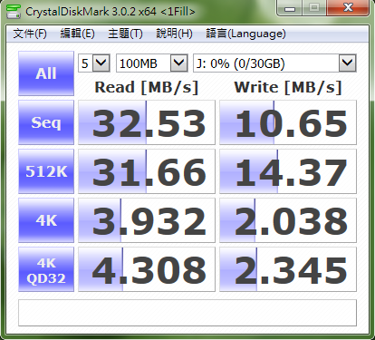
Task: Run all benchmarks with the All button
Action: 46,73
